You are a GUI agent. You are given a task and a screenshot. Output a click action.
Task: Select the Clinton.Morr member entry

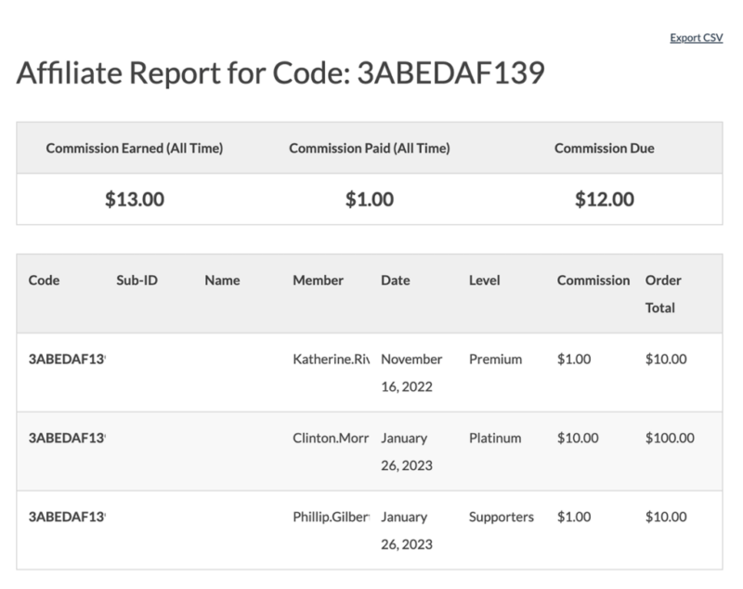click(331, 438)
